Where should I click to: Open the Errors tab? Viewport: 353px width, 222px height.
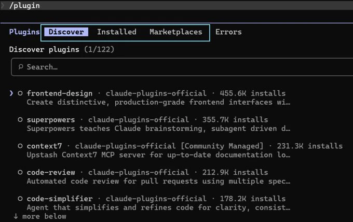(228, 32)
